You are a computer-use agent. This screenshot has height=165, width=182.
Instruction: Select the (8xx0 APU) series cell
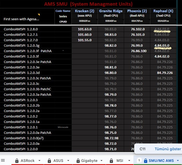click(137, 16)
